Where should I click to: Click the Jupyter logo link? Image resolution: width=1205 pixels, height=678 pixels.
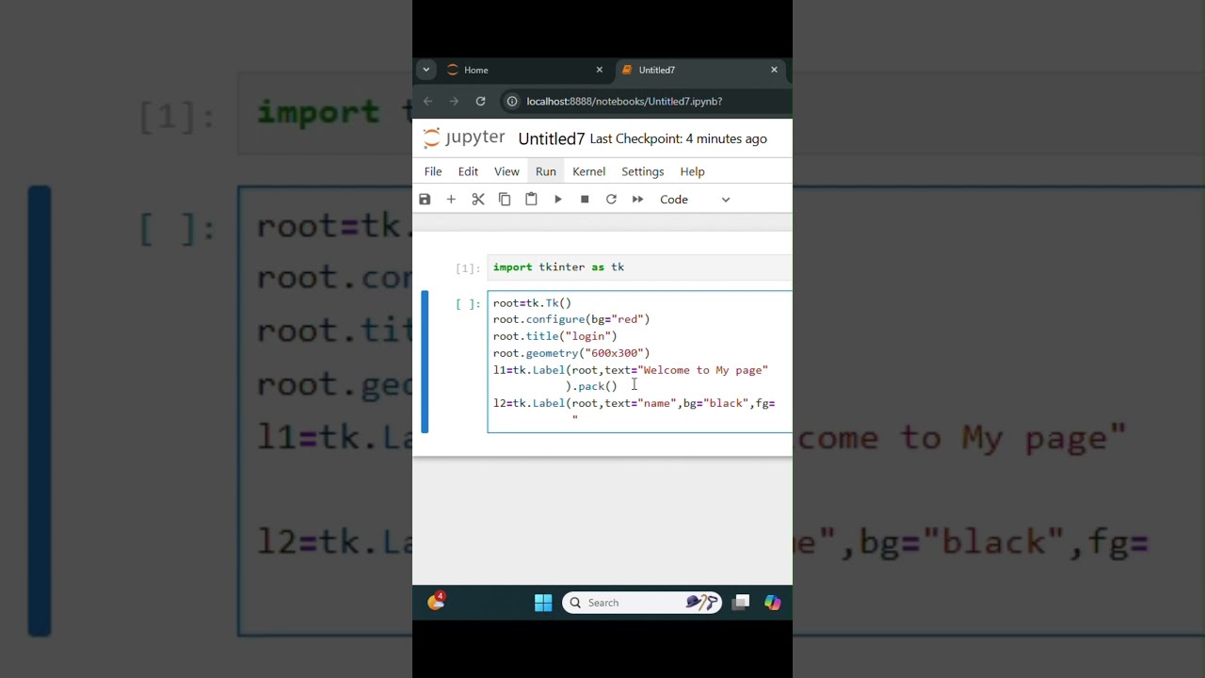tap(464, 138)
